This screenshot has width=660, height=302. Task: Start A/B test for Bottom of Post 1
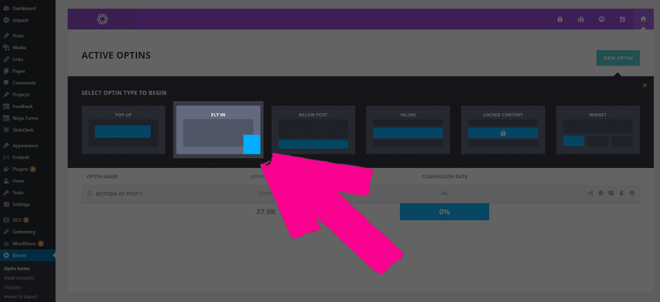[590, 193]
